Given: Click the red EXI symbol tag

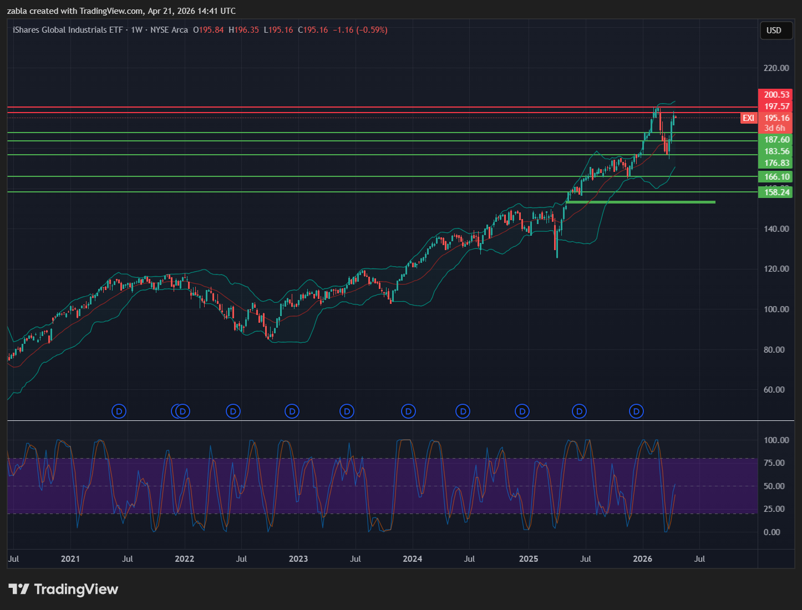Looking at the screenshot, I should click(748, 118).
